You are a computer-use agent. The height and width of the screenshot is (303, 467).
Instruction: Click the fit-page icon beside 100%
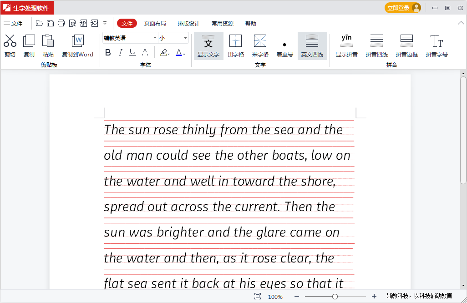[258, 296]
